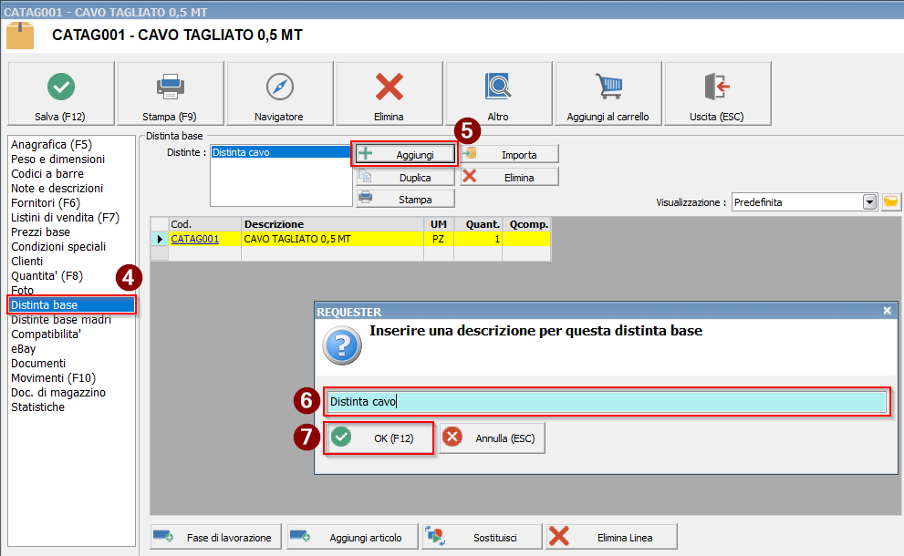
Task: Focus the description field containing Distinta cavo
Action: pyautogui.click(x=606, y=401)
